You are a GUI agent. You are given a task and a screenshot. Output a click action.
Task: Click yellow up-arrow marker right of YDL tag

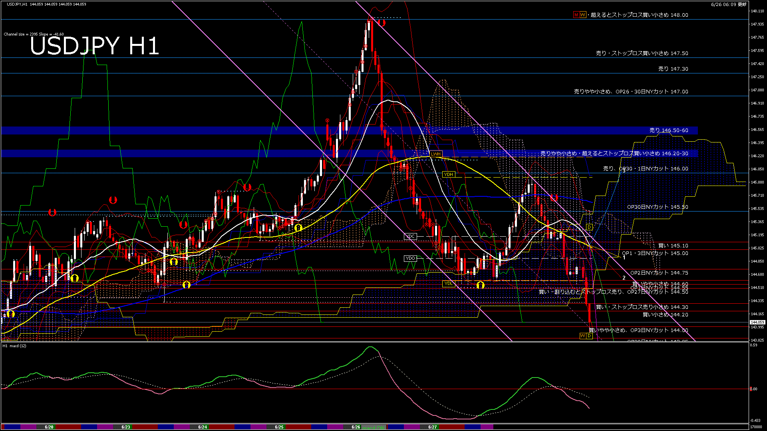[481, 285]
